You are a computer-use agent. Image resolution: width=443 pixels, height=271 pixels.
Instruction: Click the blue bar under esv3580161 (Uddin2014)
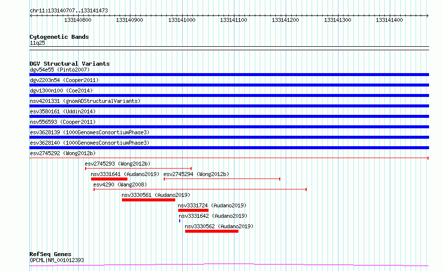(229, 116)
